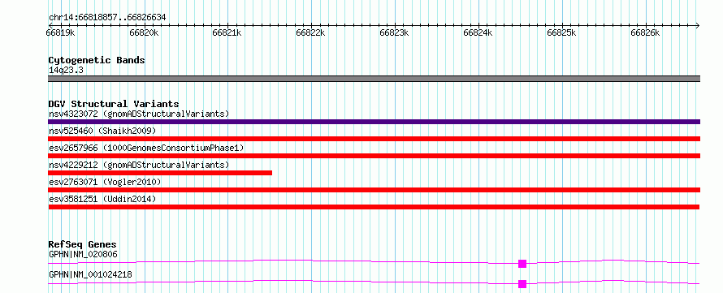The image size is (723, 293).
Task: Click the gray 14q23.3 cytogenetic band
Action: point(374,79)
